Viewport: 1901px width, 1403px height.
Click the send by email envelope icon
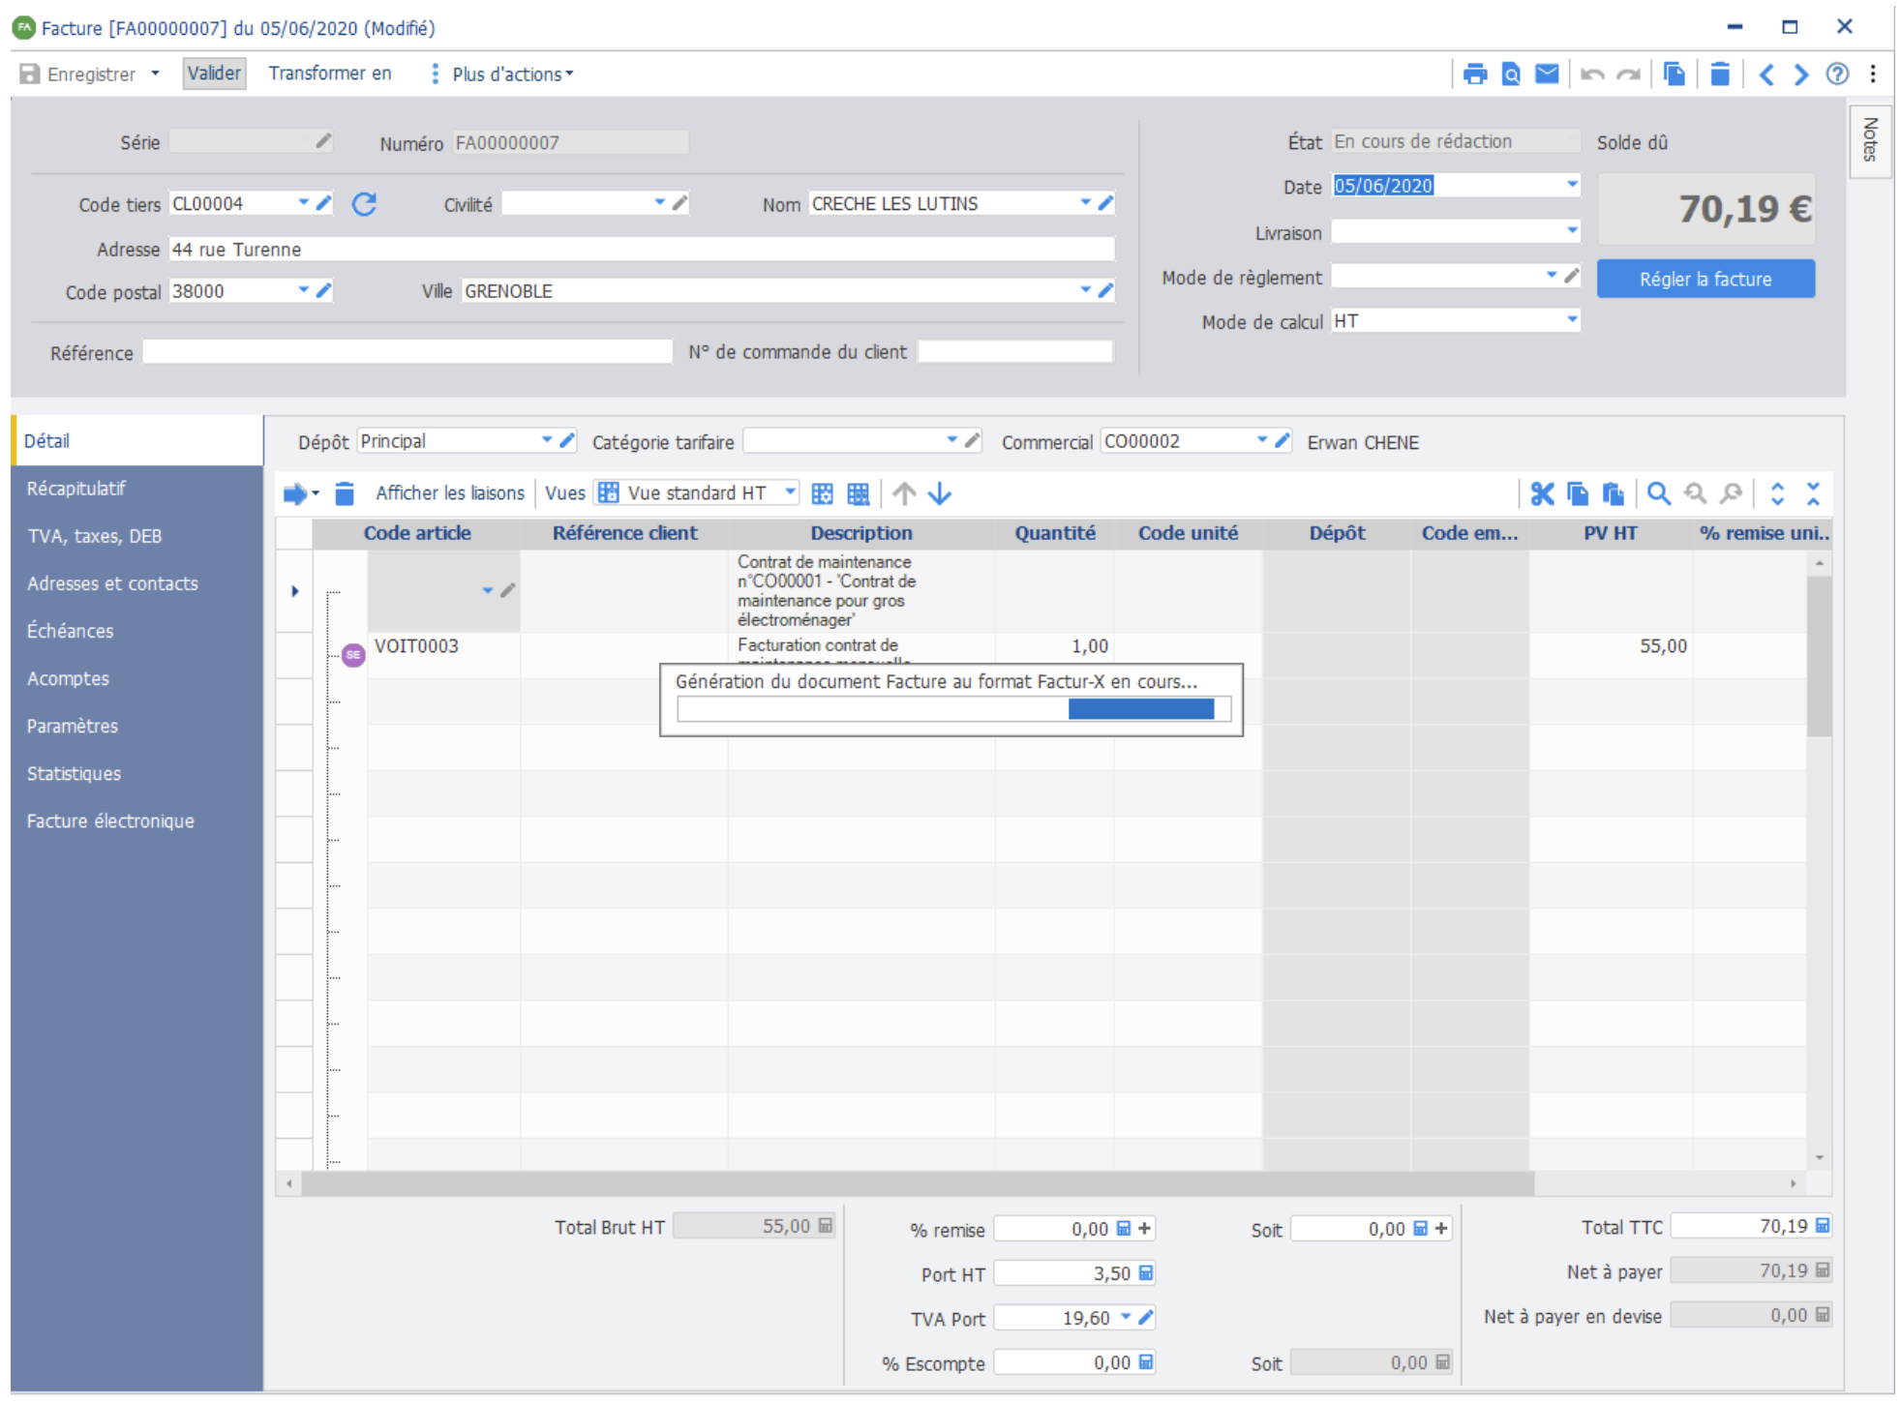point(1547,74)
